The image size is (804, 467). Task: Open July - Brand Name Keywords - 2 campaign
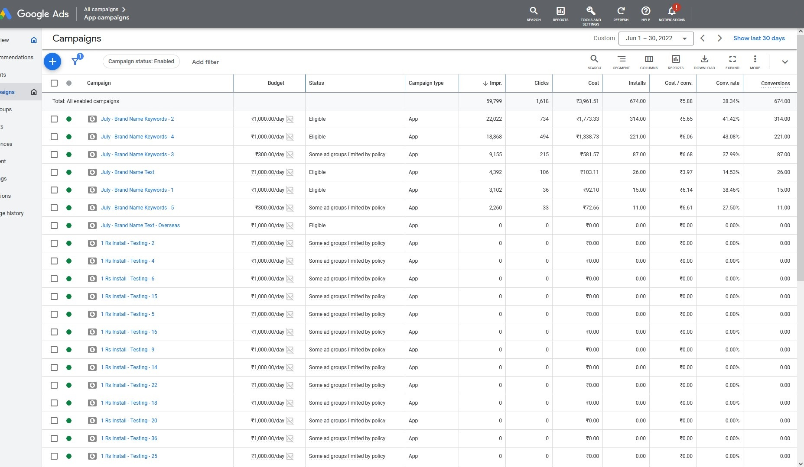(137, 119)
